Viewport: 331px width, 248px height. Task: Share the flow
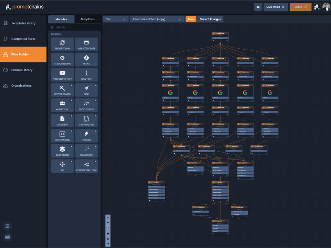pyautogui.click(x=300, y=7)
